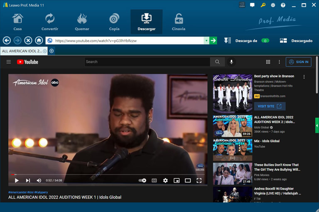Play the video
Viewport: 319px width, 212px height.
coord(17,180)
